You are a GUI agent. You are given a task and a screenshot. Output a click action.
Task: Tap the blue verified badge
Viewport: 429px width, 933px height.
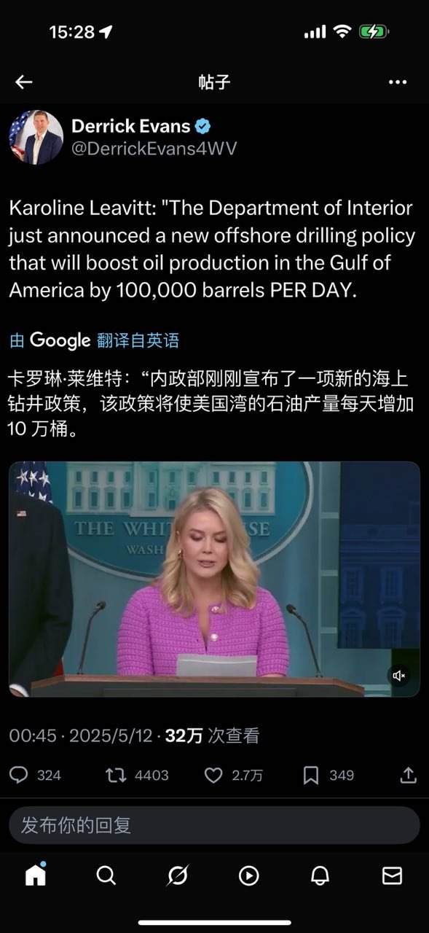pos(203,126)
